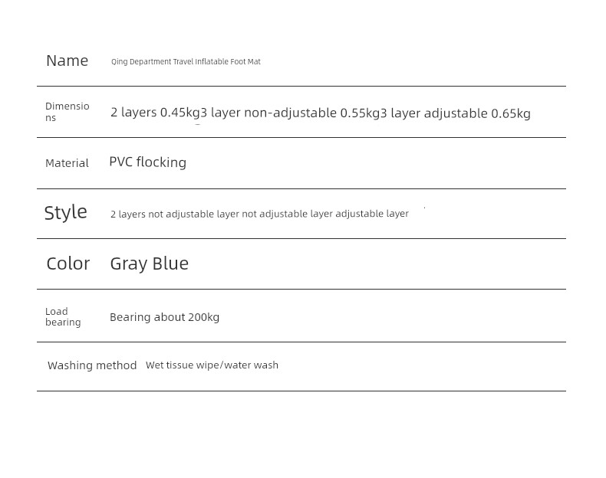Click the Material label
This screenshot has height=478, width=606.
click(67, 163)
